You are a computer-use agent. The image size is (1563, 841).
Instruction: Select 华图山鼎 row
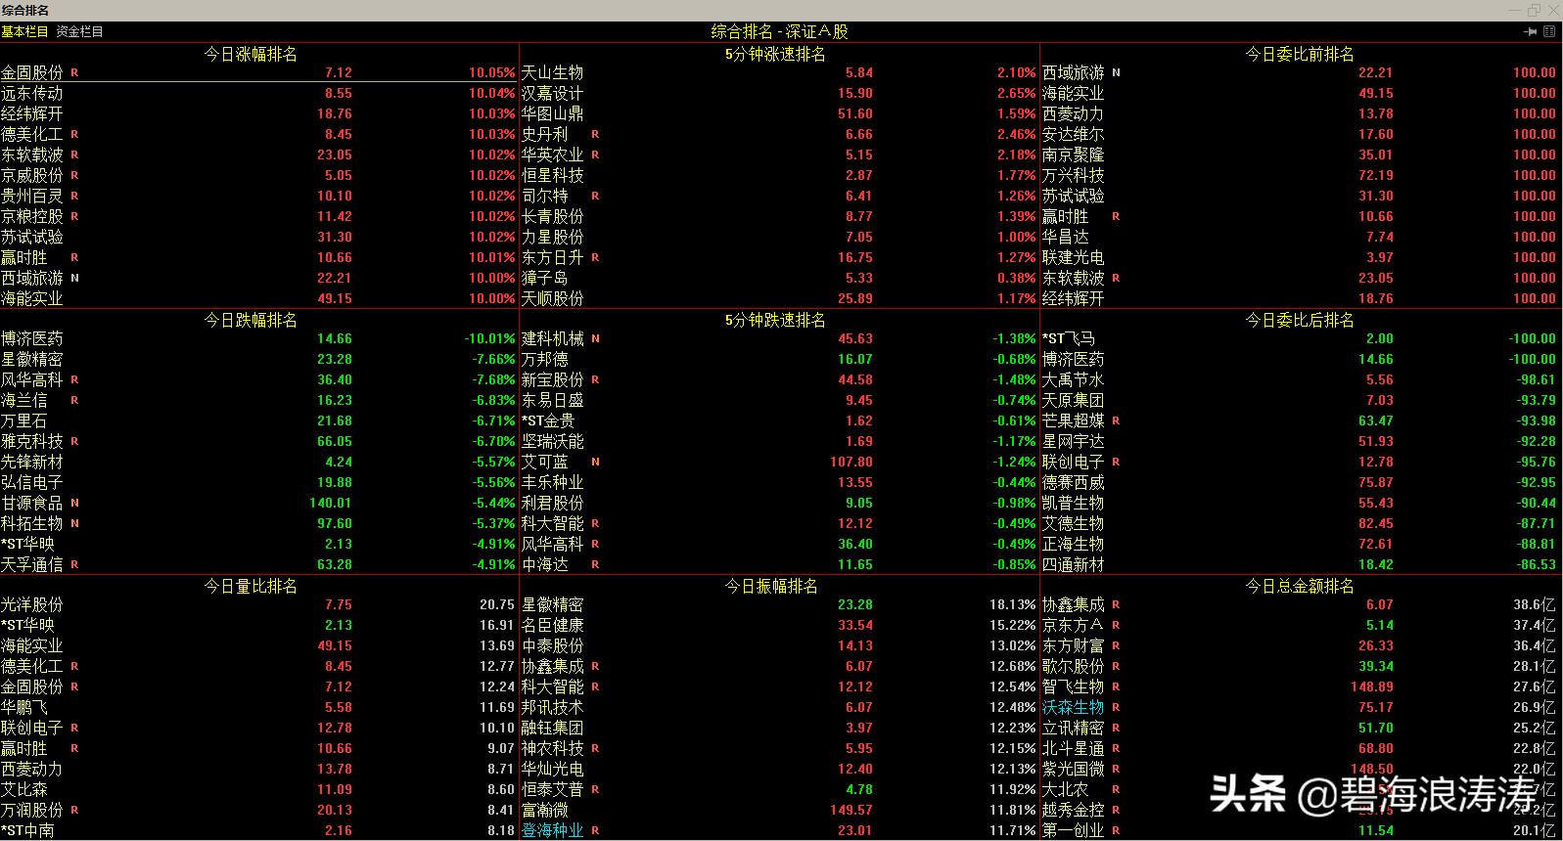tap(779, 113)
